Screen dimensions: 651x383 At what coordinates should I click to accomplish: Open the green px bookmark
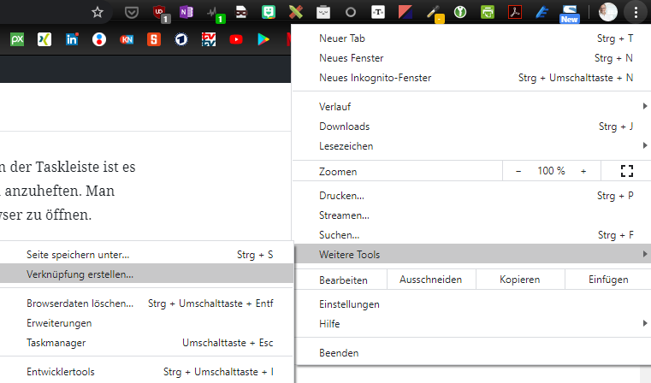[17, 39]
